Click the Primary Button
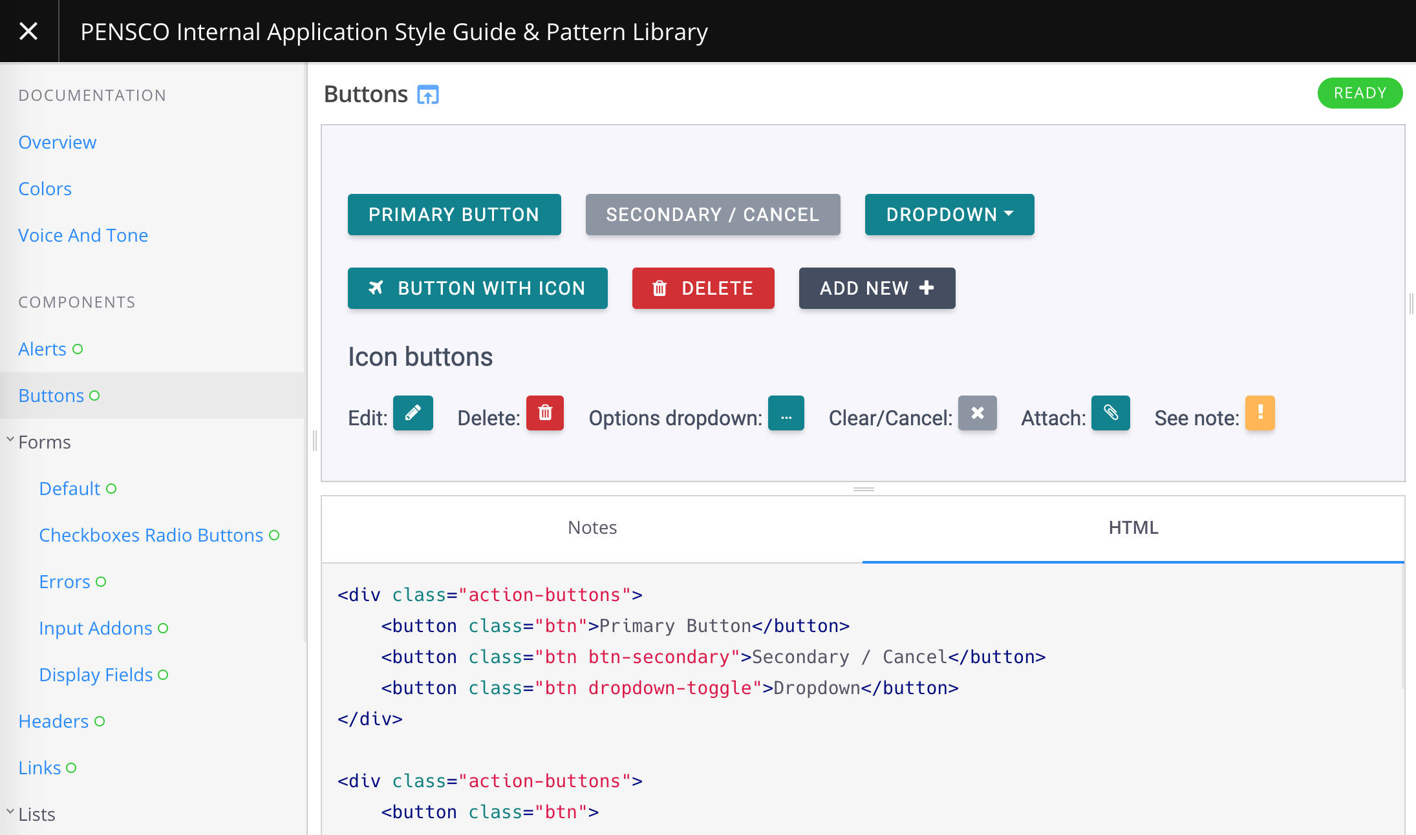 pos(455,215)
